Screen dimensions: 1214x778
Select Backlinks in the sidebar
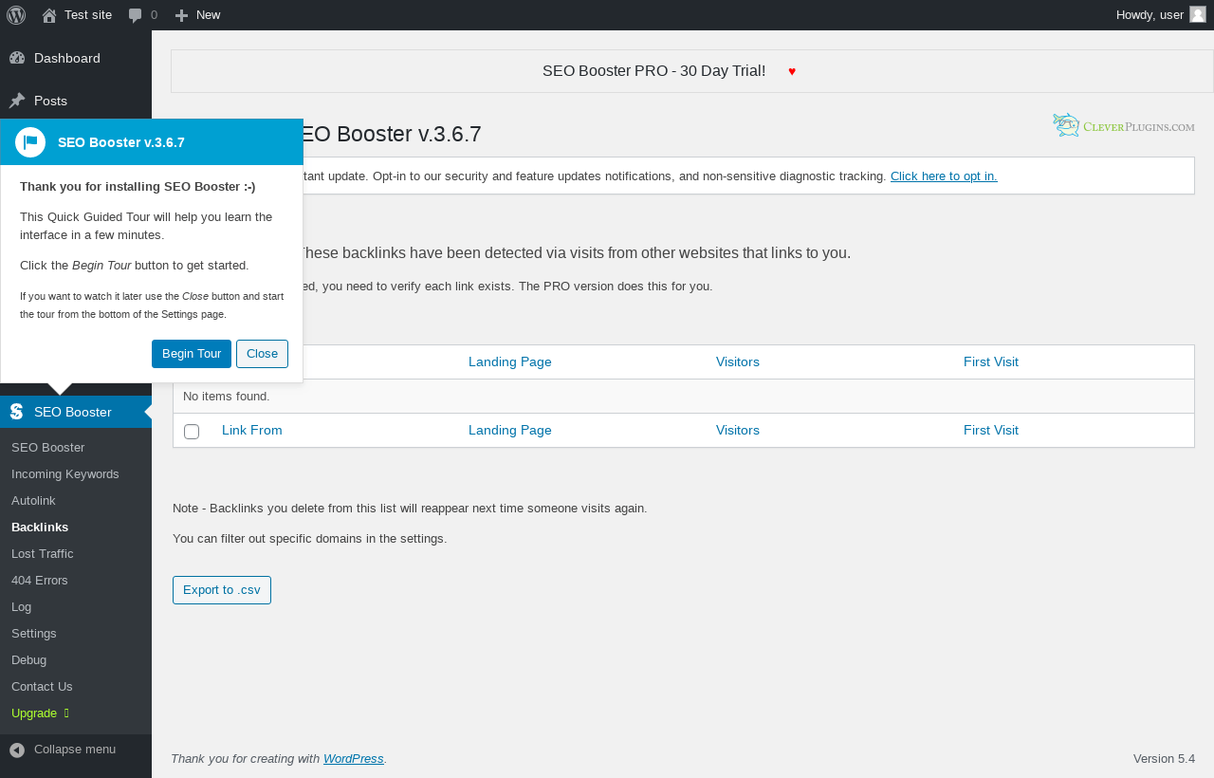pyautogui.click(x=40, y=527)
